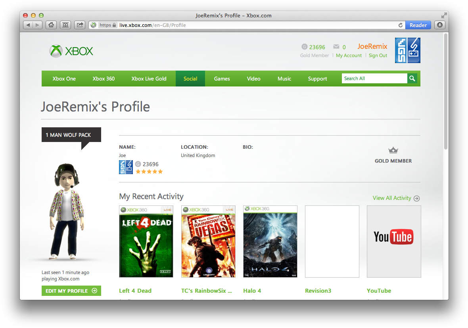Click the GOLD MEMBER badge text
Viewport: 468px width, 328px height.
point(393,161)
